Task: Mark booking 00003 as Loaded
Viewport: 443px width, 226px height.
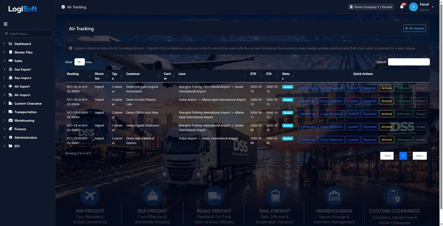Action: coord(352,114)
